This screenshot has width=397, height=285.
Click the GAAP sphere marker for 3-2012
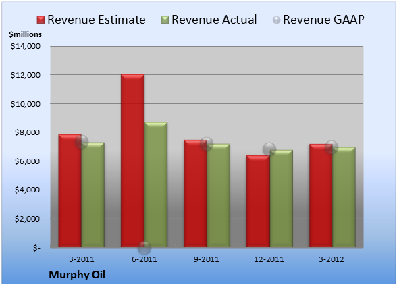(332, 147)
